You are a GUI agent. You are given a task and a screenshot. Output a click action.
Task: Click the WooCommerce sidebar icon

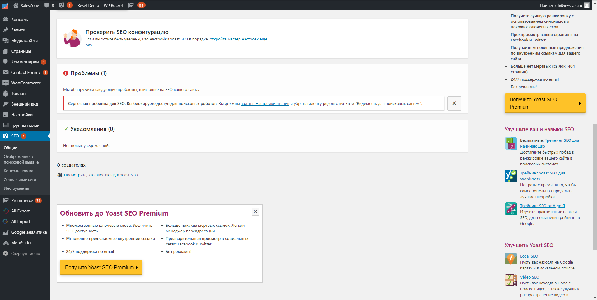[6, 83]
